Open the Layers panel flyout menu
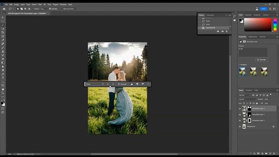 click(x=277, y=90)
